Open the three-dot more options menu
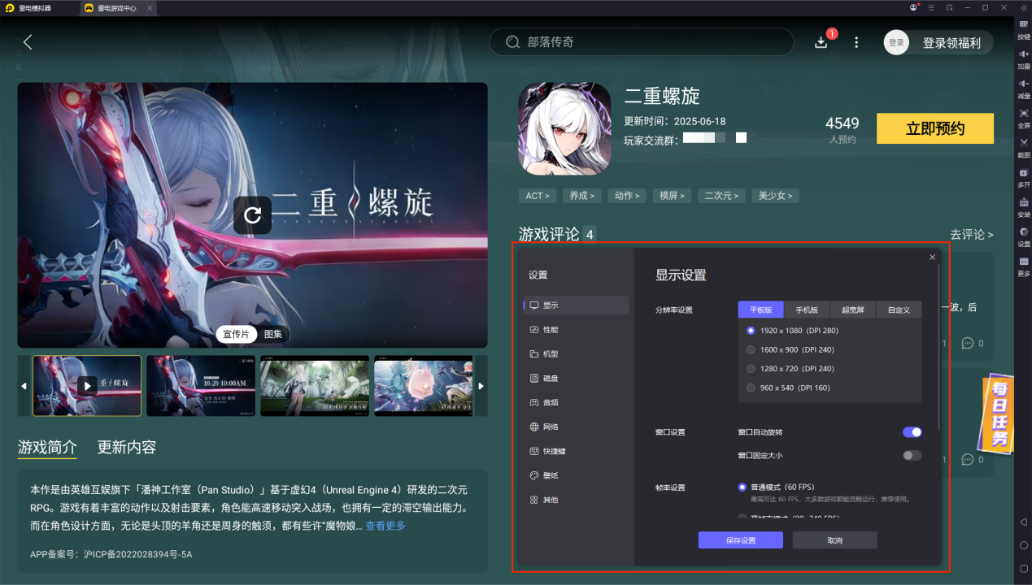This screenshot has width=1032, height=585. (x=856, y=42)
